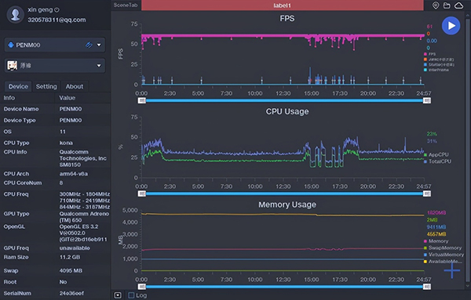
Task: Click the user avatar icon
Action: (16, 14)
